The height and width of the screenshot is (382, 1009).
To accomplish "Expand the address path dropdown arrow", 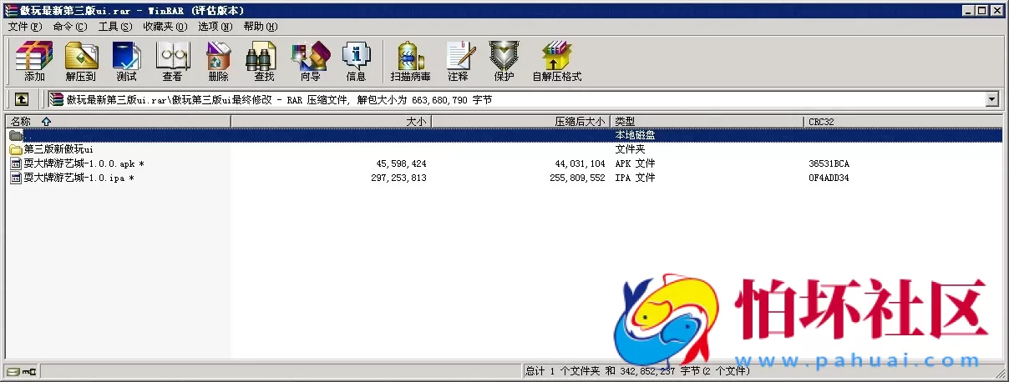I will click(x=992, y=99).
